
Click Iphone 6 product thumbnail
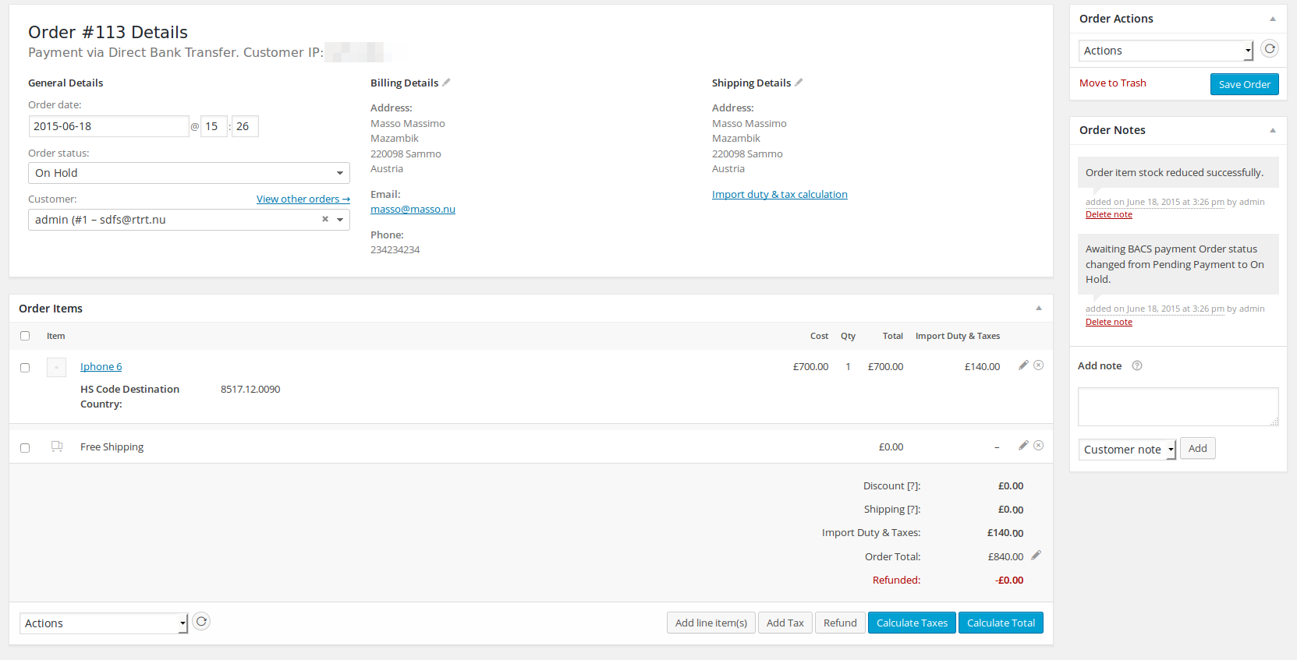pos(56,367)
